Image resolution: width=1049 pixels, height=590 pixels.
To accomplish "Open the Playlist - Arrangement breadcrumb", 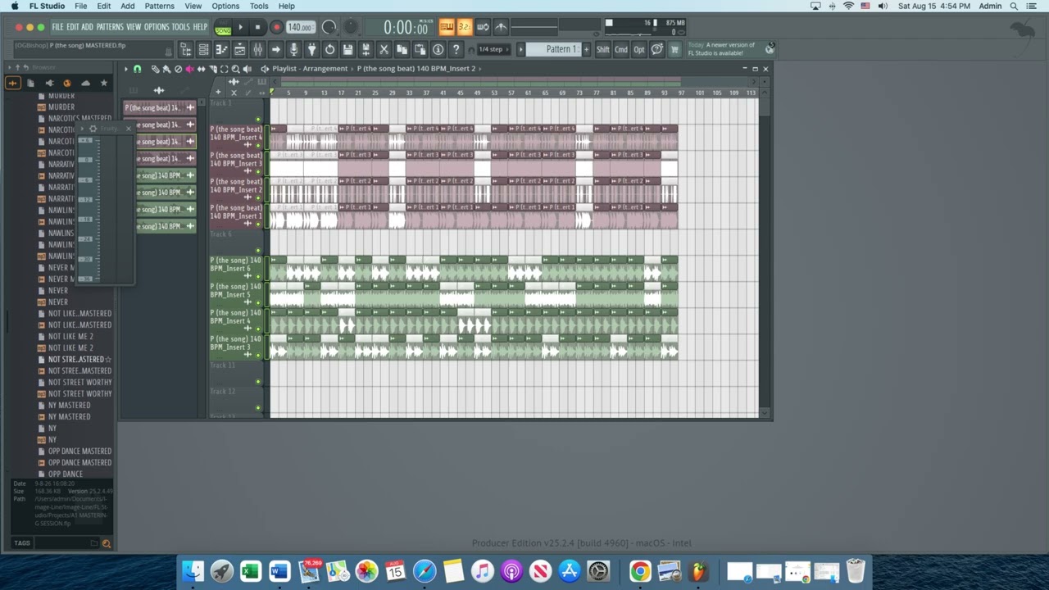I will click(310, 69).
